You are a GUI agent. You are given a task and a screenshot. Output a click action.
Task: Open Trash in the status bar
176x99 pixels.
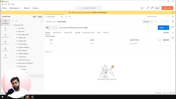[166, 93]
